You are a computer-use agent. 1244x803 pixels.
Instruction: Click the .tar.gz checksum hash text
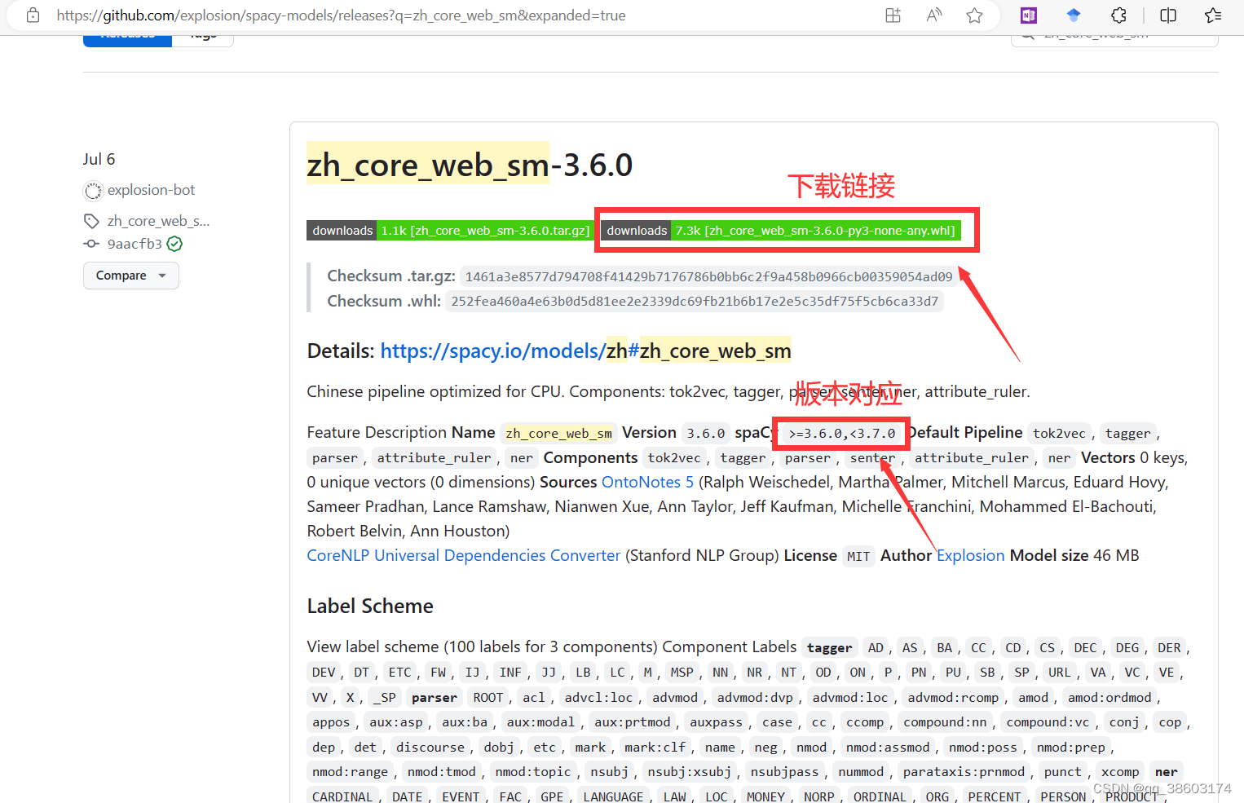click(x=708, y=277)
